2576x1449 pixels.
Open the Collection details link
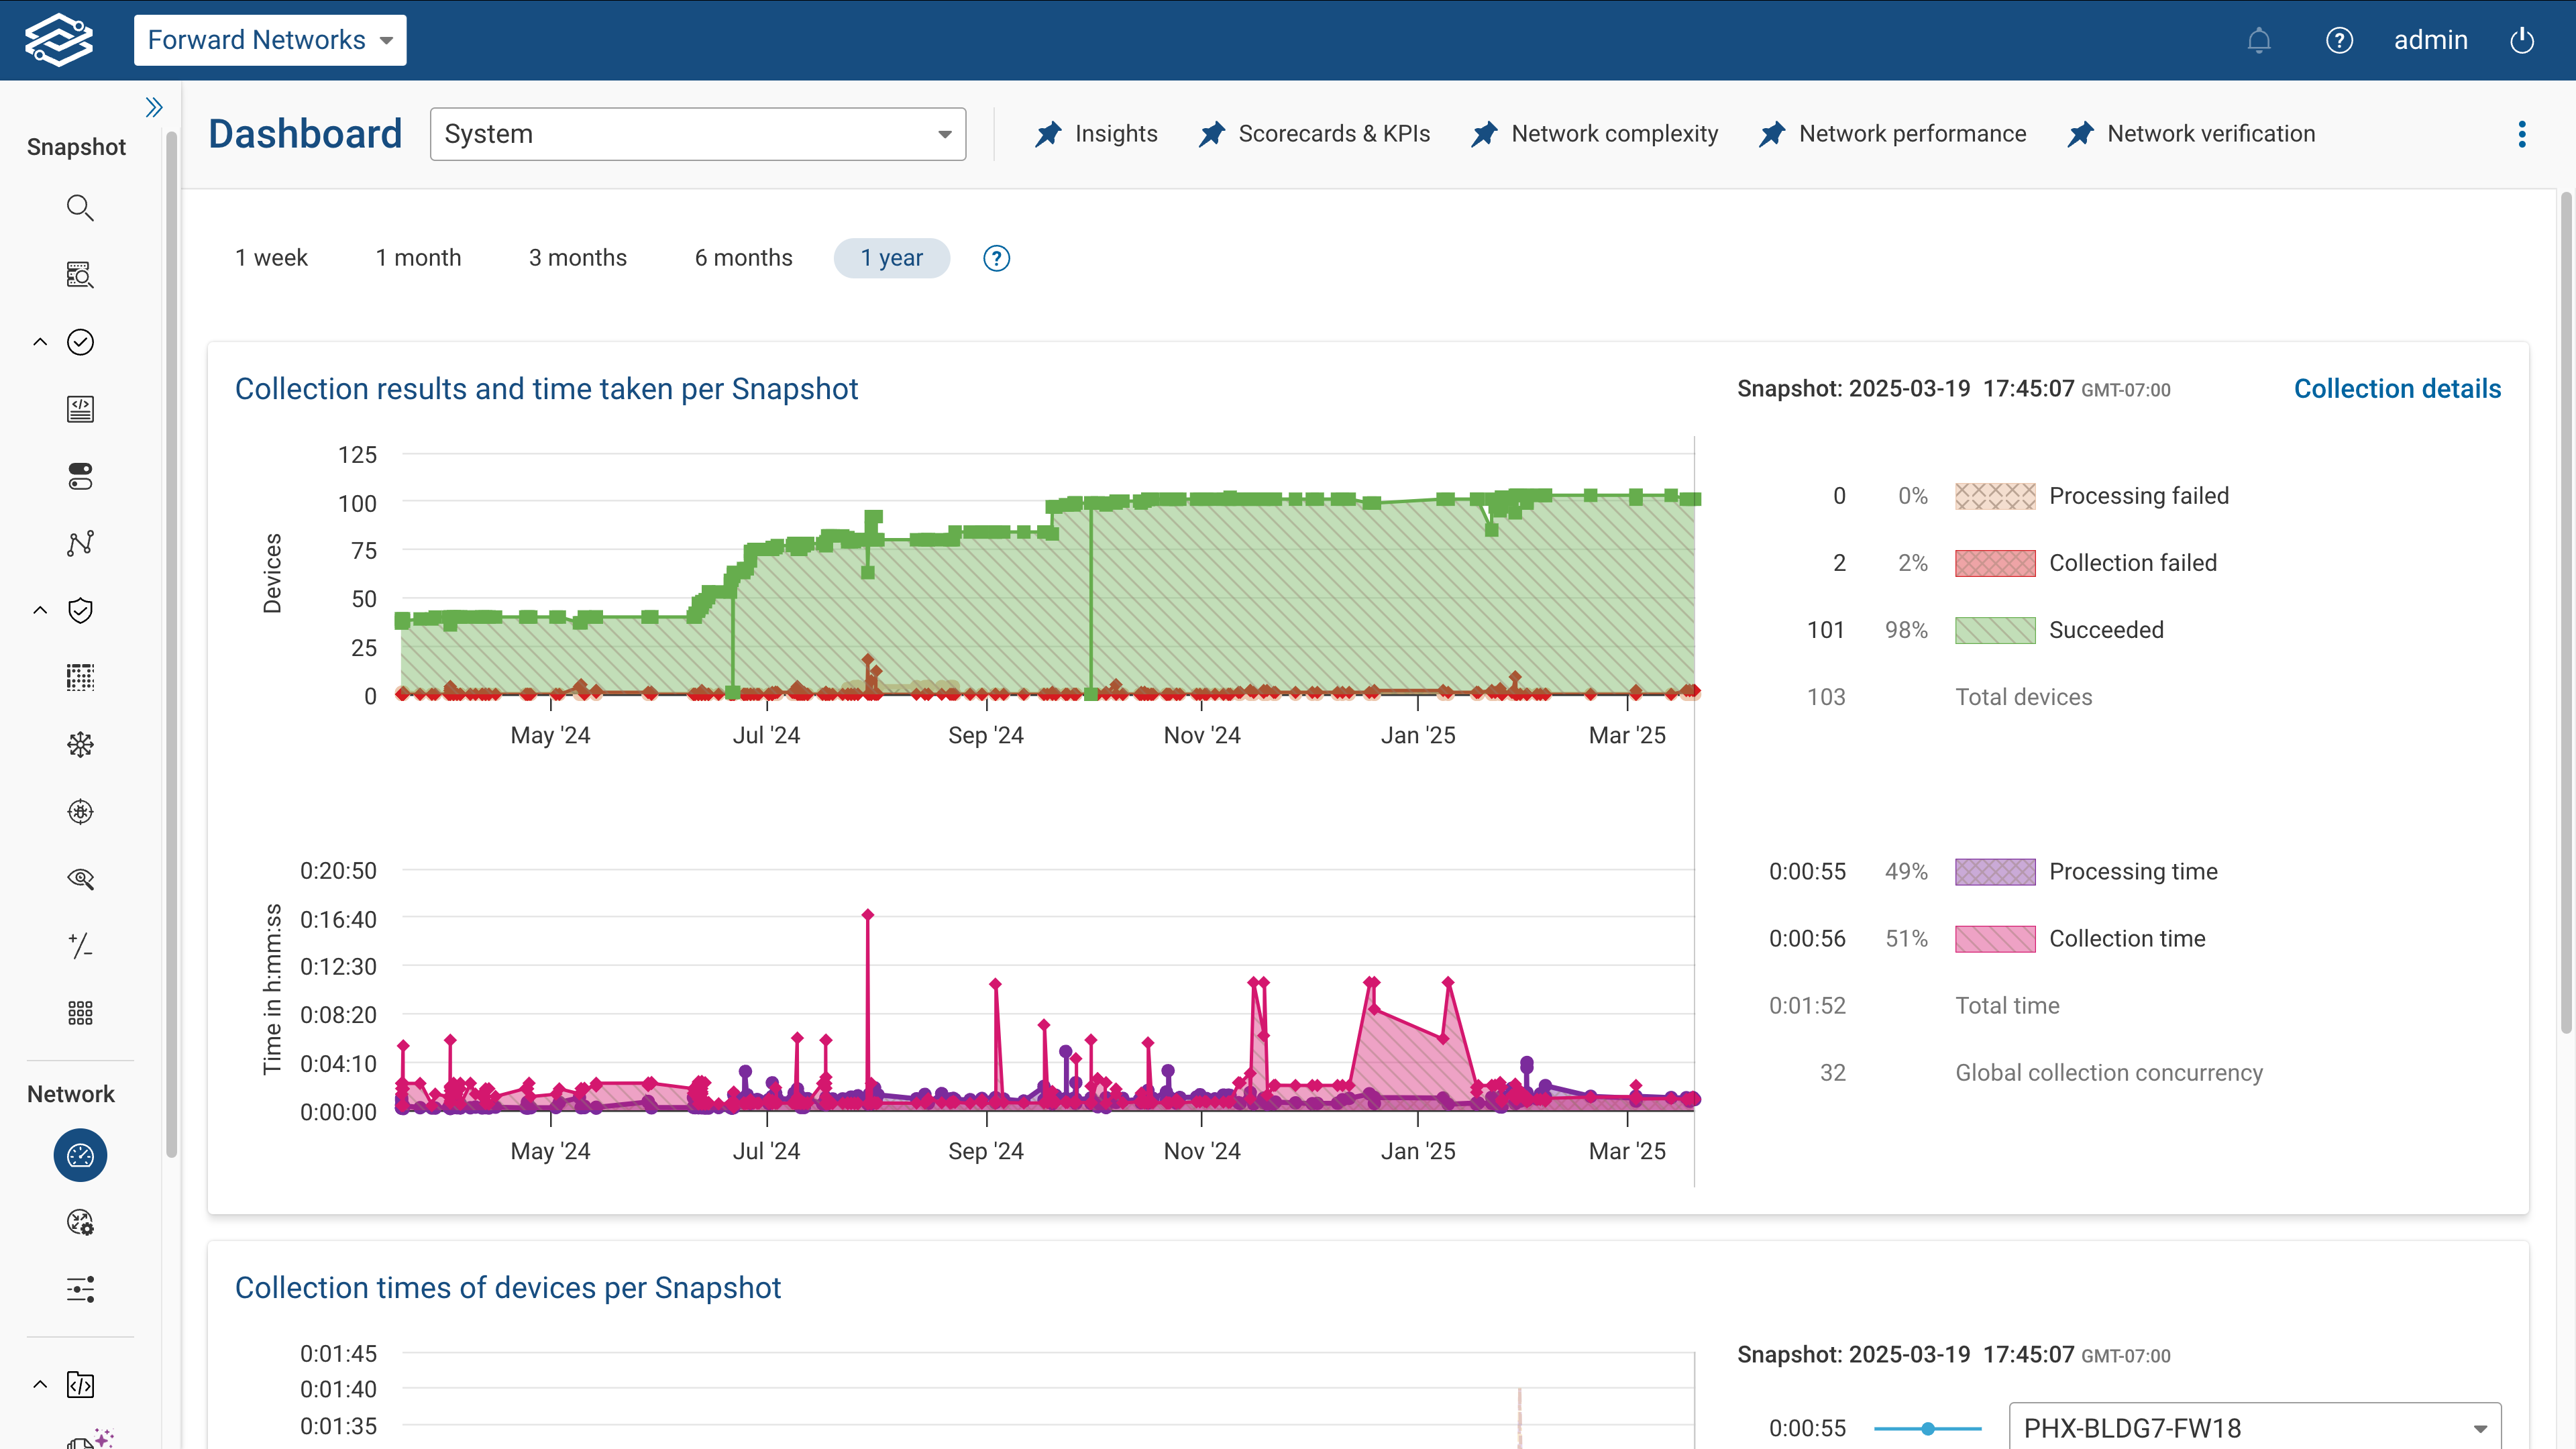2397,389
